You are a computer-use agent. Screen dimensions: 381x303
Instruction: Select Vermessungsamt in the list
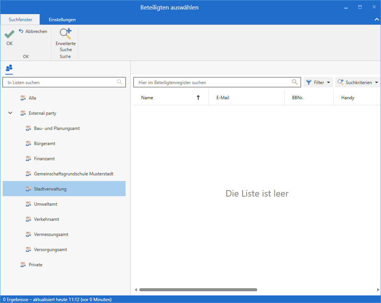click(64, 234)
